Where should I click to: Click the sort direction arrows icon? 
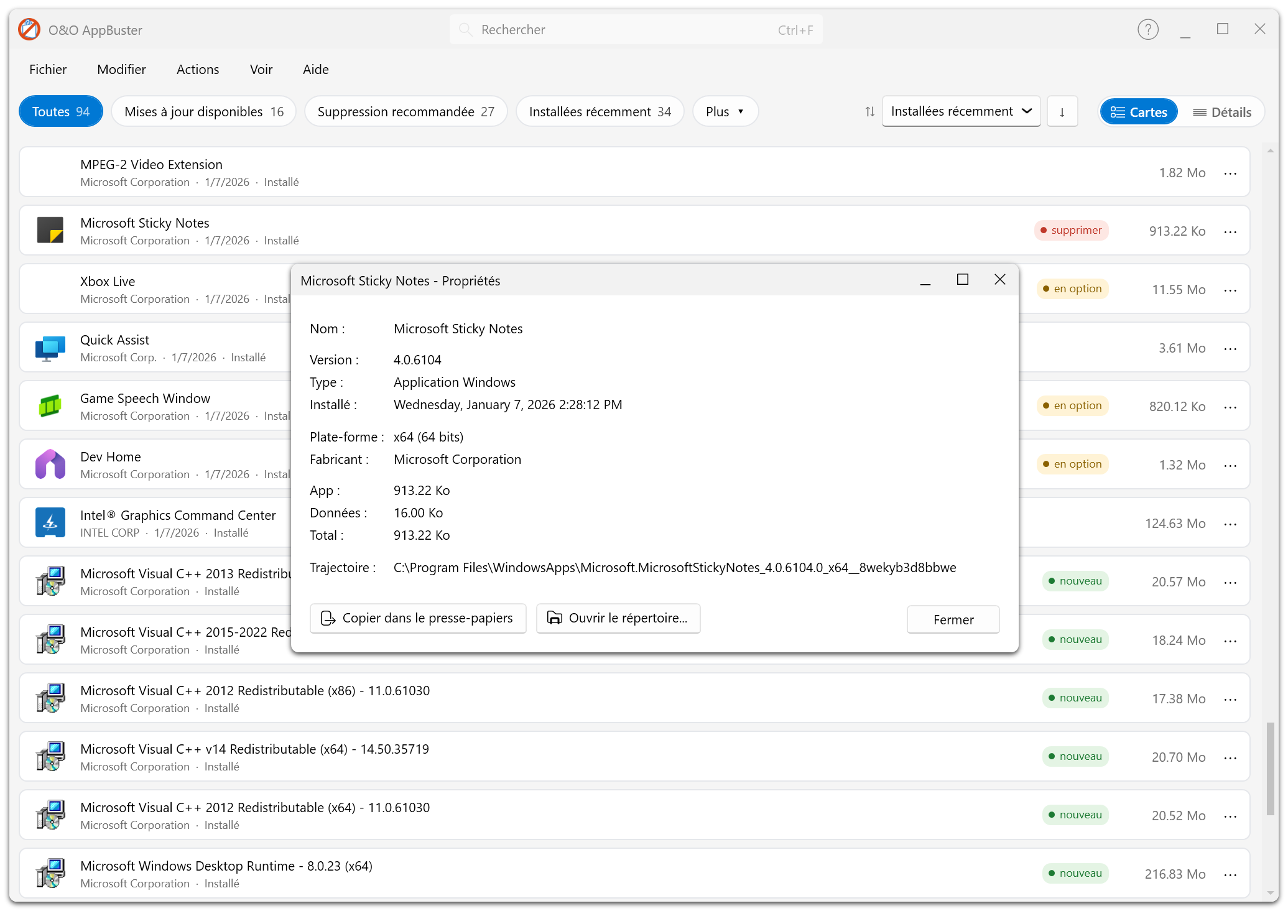click(869, 112)
